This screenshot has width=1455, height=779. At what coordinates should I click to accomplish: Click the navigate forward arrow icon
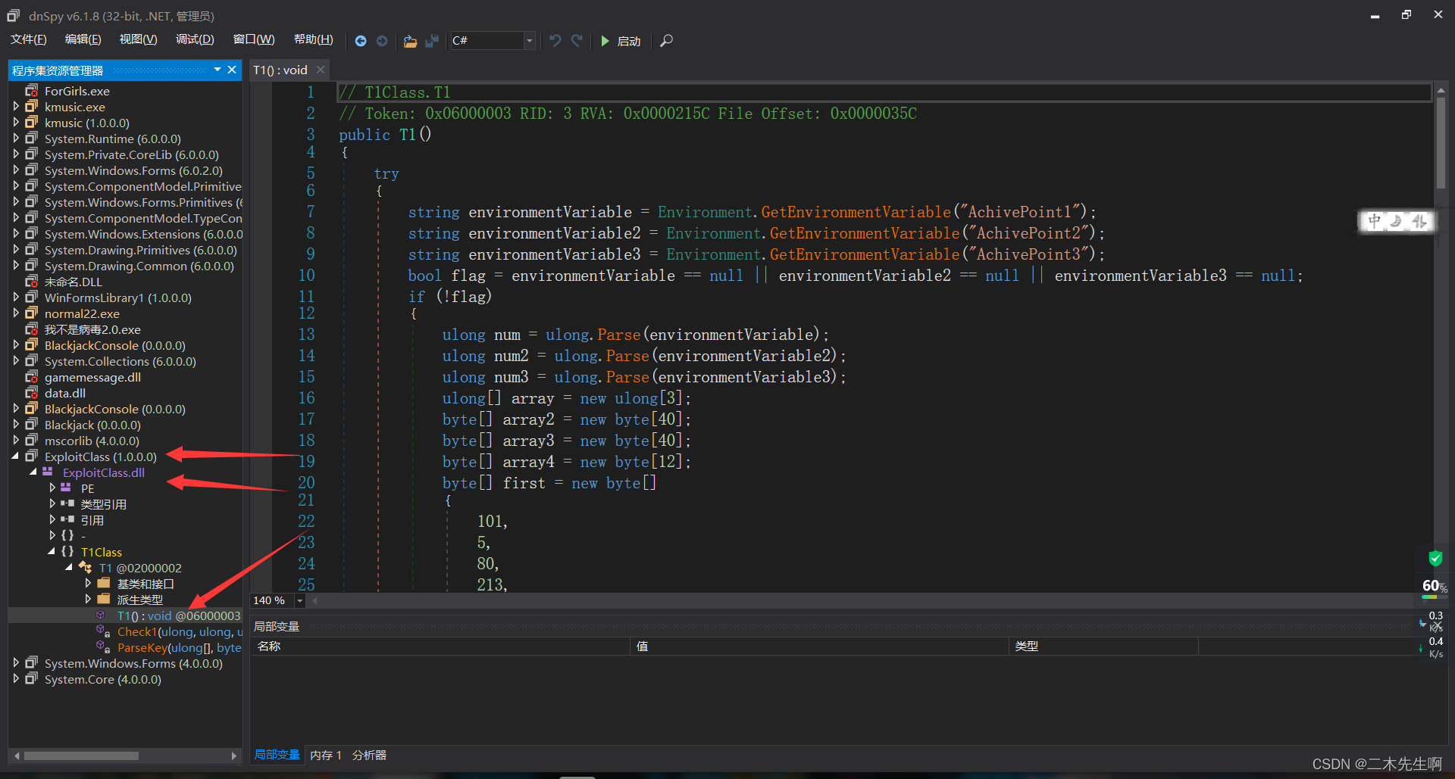pyautogui.click(x=382, y=41)
